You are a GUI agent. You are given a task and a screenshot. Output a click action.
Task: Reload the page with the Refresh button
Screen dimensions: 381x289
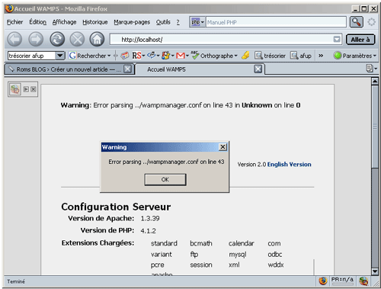(x=57, y=40)
